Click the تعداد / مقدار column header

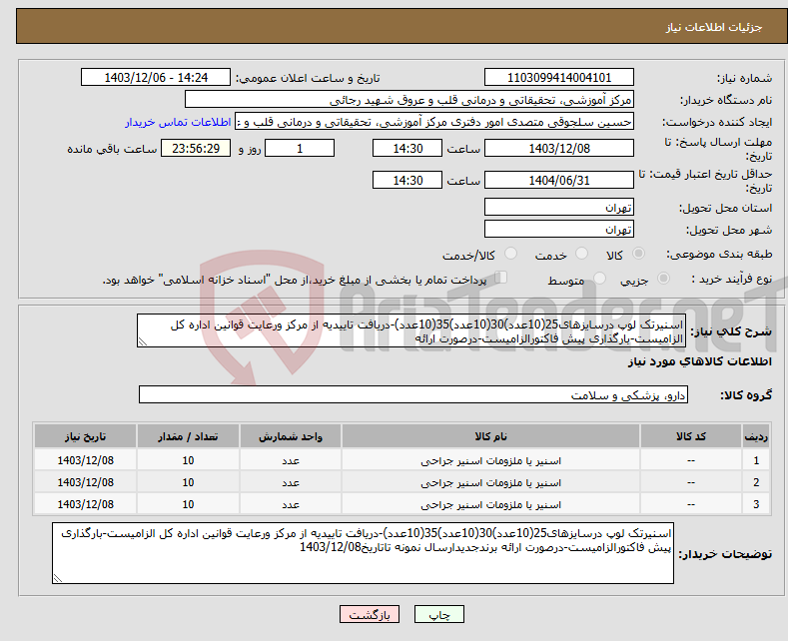coord(188,436)
